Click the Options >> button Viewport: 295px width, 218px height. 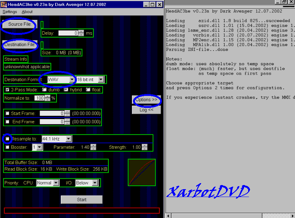146,100
